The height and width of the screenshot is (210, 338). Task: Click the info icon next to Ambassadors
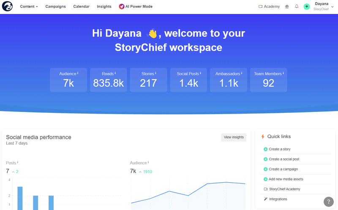click(242, 73)
